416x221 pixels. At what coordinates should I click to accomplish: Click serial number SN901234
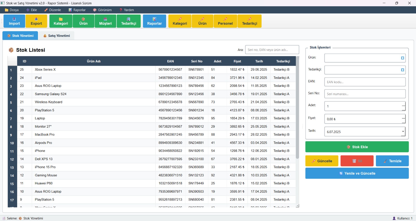tap(196, 110)
